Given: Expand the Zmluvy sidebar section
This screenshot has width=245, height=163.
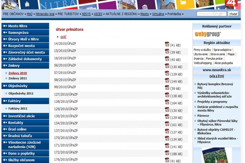Looking at the screenshot, I should (25, 66).
